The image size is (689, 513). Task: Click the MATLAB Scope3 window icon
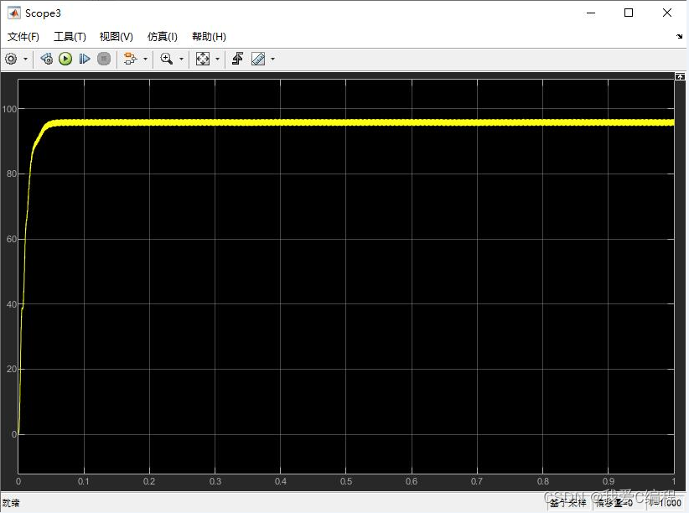pyautogui.click(x=14, y=13)
